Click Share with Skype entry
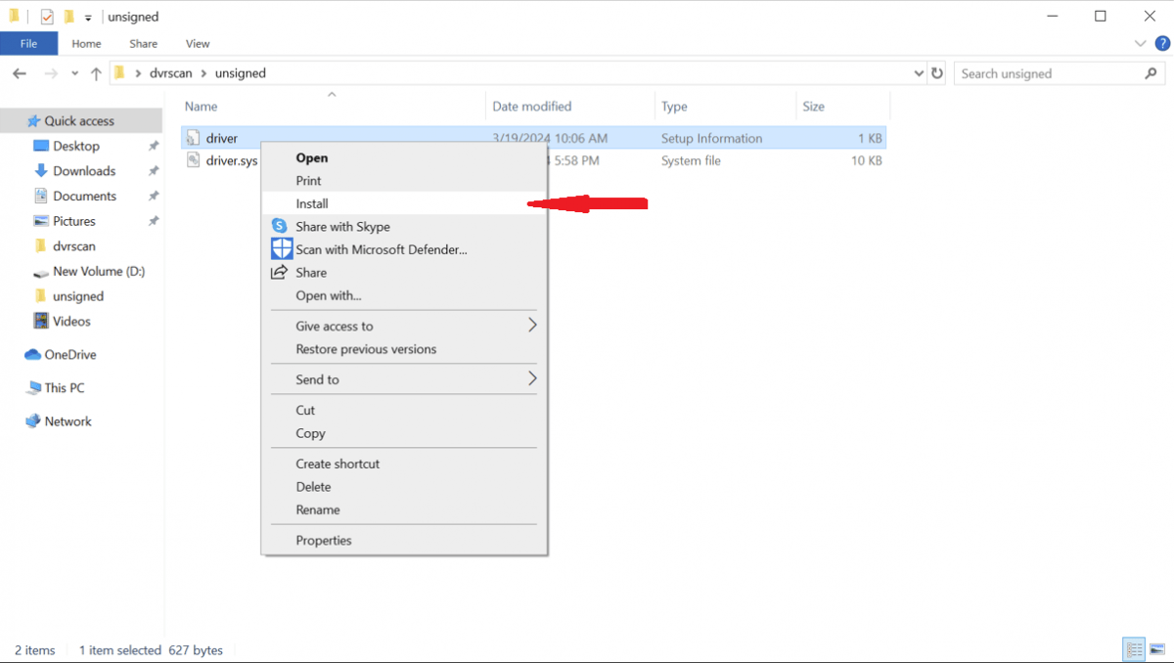This screenshot has width=1174, height=663. coord(403,227)
